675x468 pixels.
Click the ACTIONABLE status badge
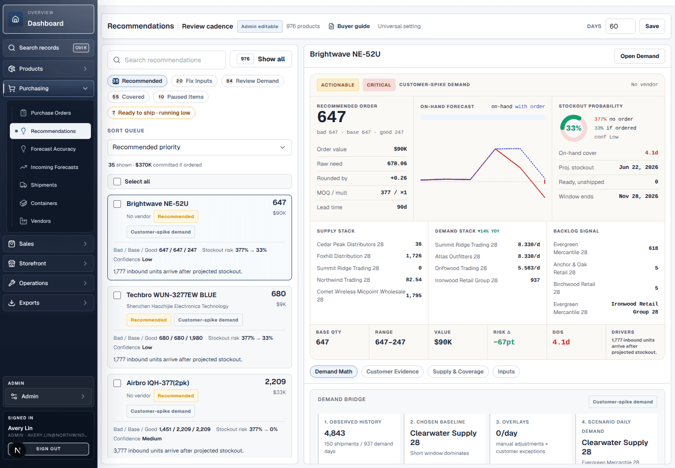click(x=337, y=85)
